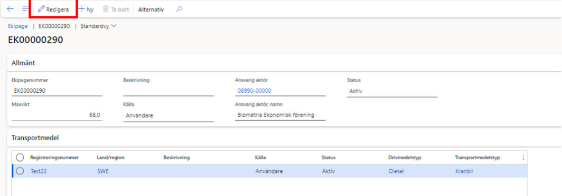Click the Maxvikt field with 68,0
Screen dimensions: 562x196
click(x=57, y=115)
